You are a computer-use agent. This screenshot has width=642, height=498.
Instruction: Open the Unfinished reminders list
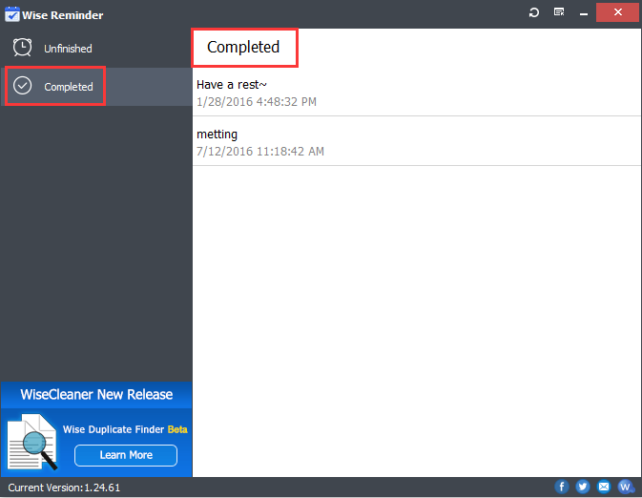[x=96, y=49]
